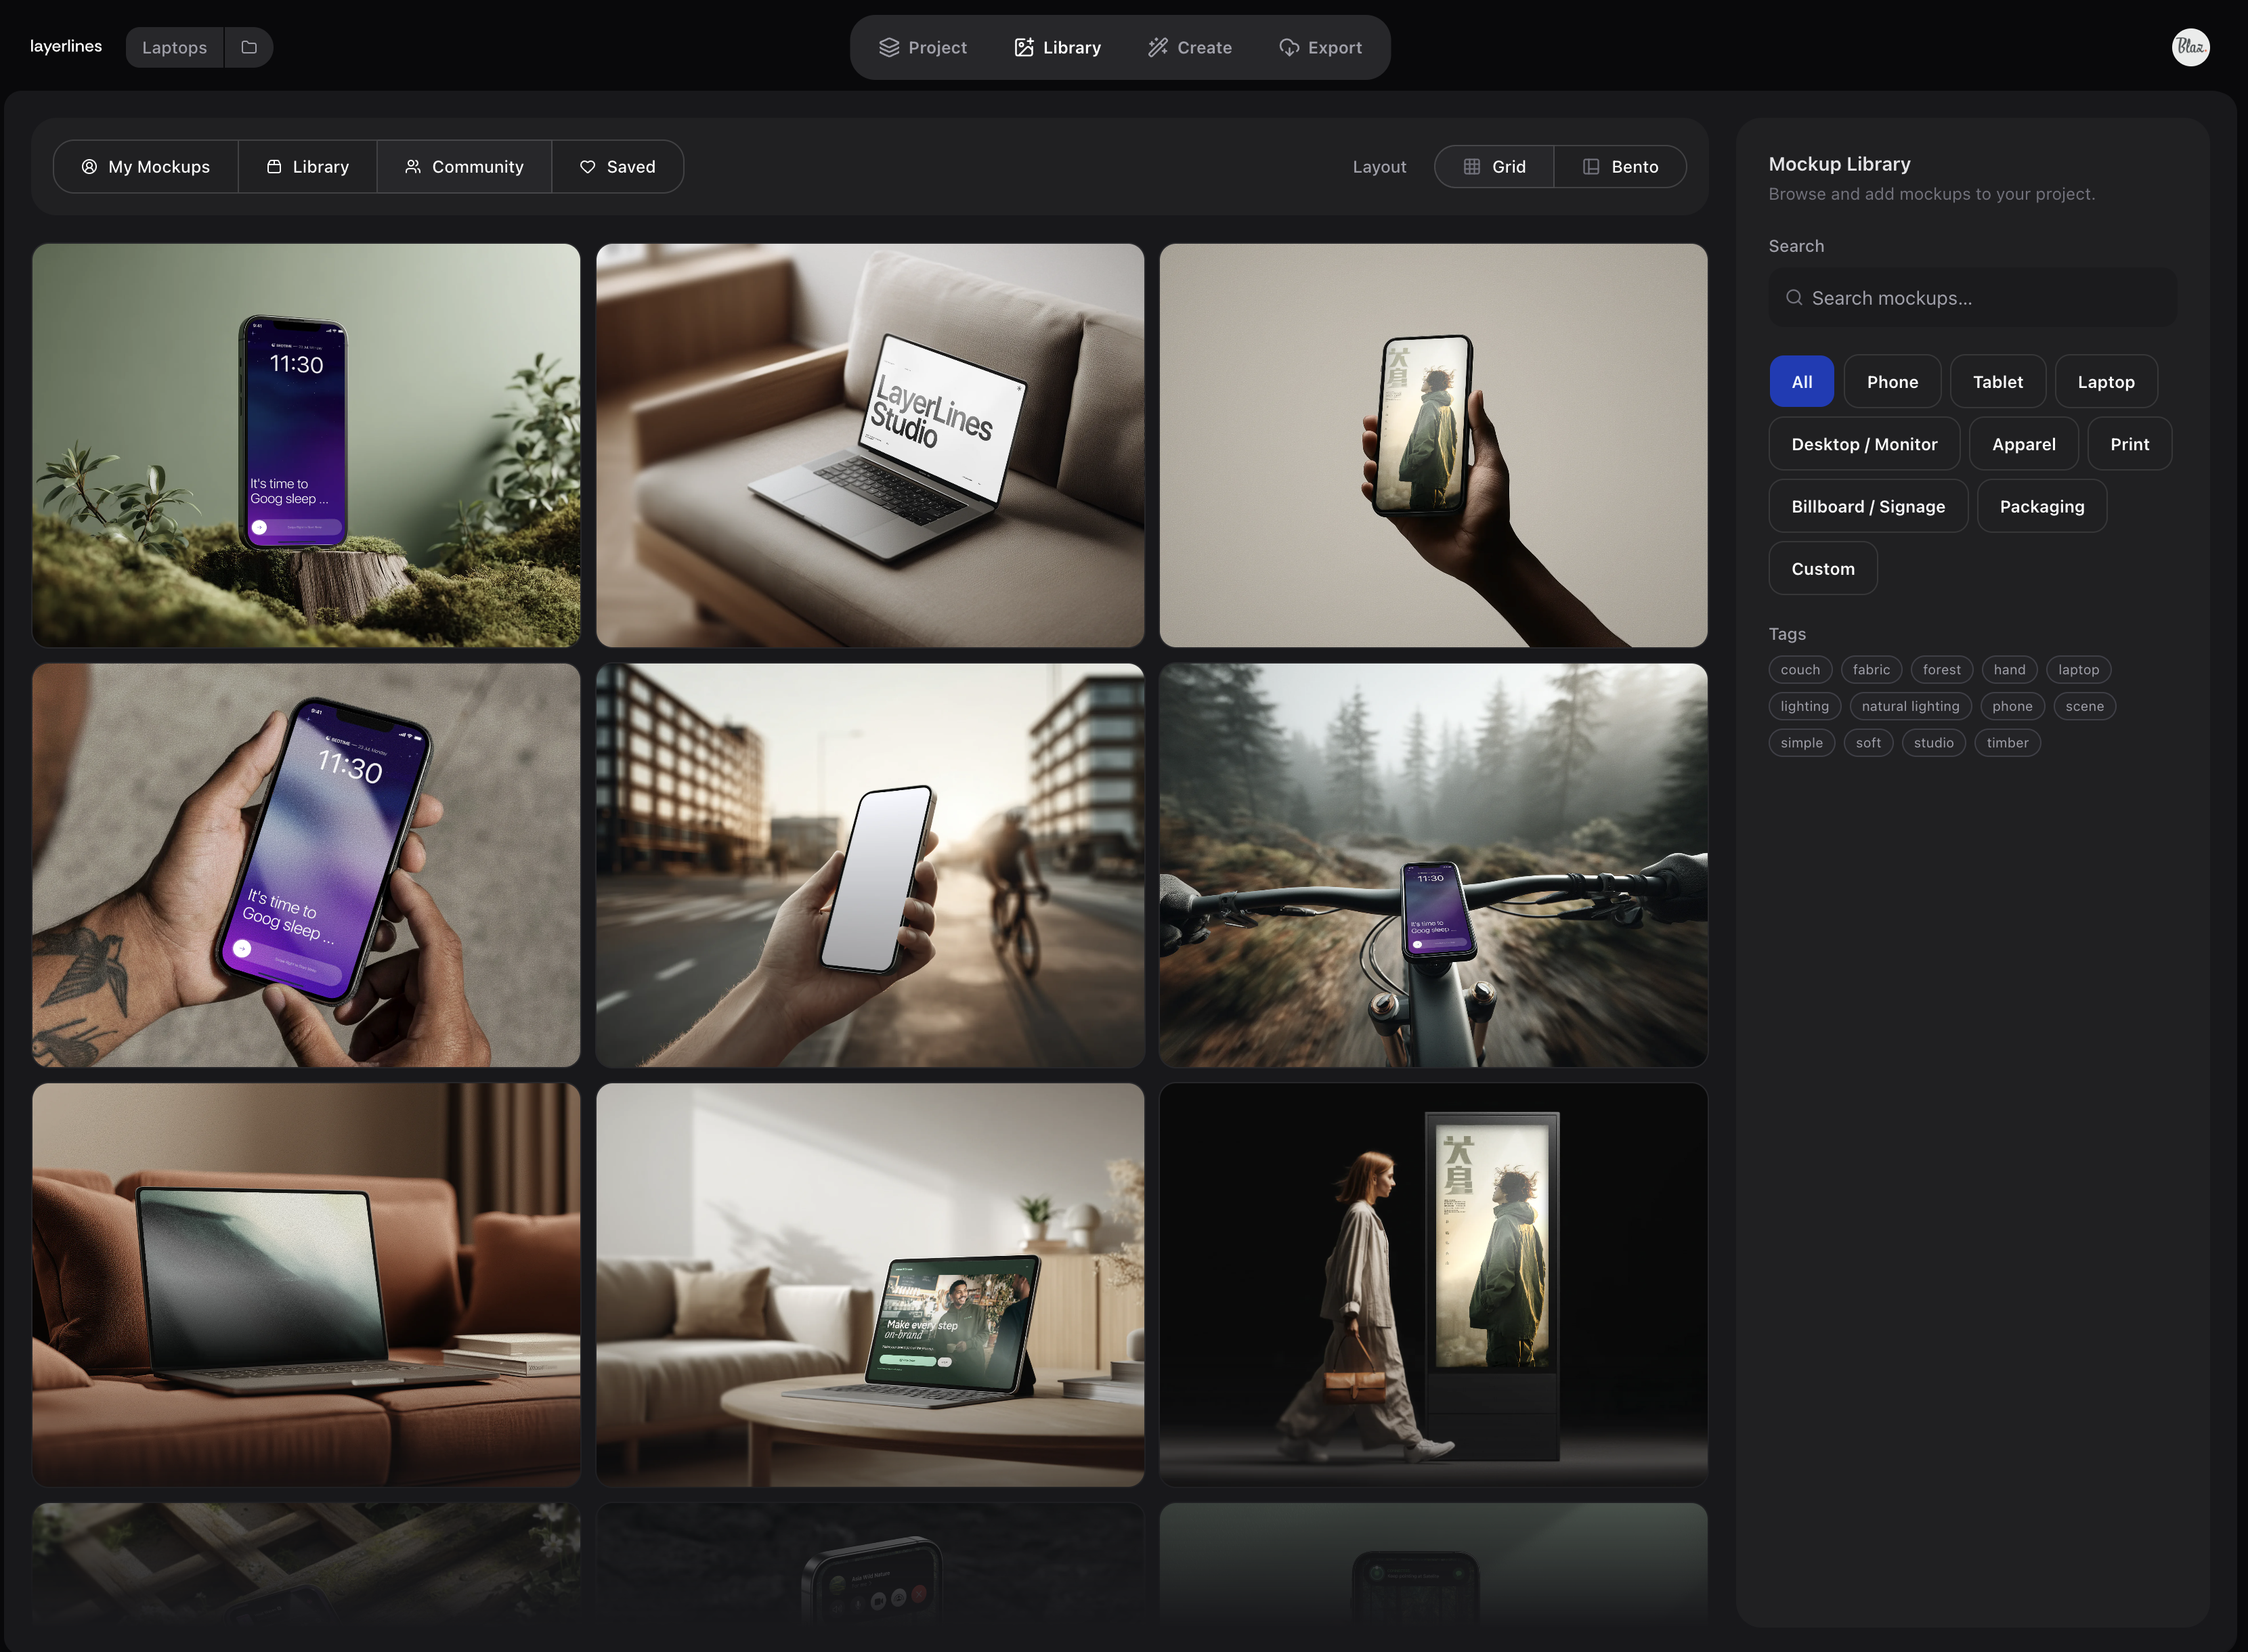Select the scene tag

click(x=2084, y=706)
